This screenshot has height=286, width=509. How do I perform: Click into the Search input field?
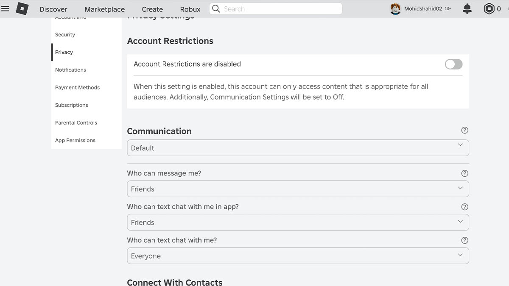pyautogui.click(x=280, y=9)
